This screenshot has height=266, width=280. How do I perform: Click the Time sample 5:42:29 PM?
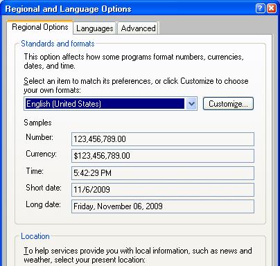point(163,173)
